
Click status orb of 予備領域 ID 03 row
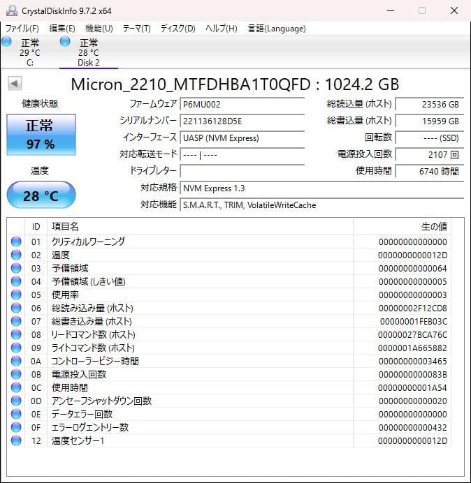(x=16, y=268)
